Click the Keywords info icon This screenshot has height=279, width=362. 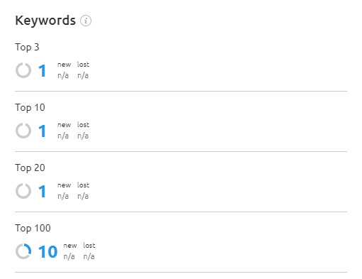pos(86,21)
